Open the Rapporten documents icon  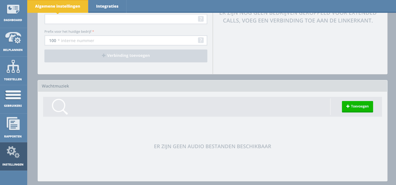[13, 124]
